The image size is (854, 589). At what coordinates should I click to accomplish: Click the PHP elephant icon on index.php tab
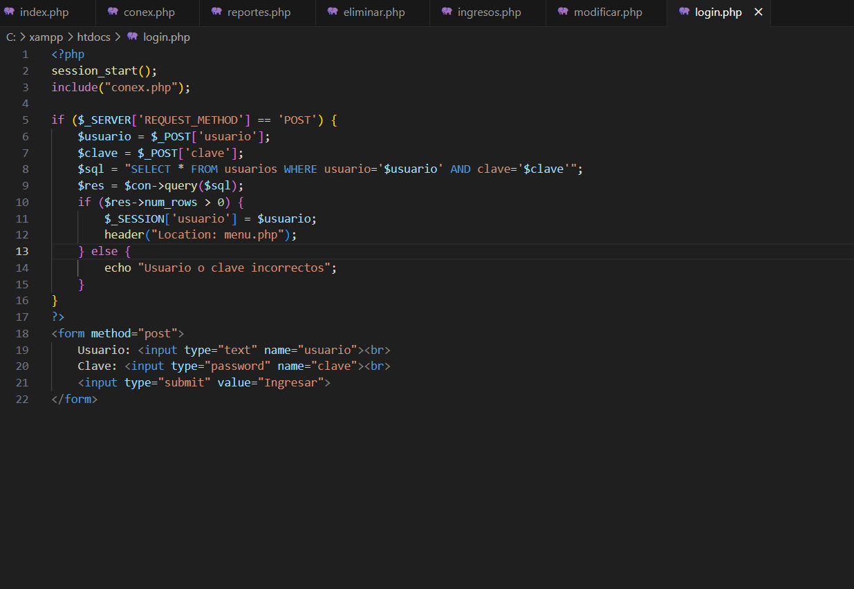click(x=10, y=12)
